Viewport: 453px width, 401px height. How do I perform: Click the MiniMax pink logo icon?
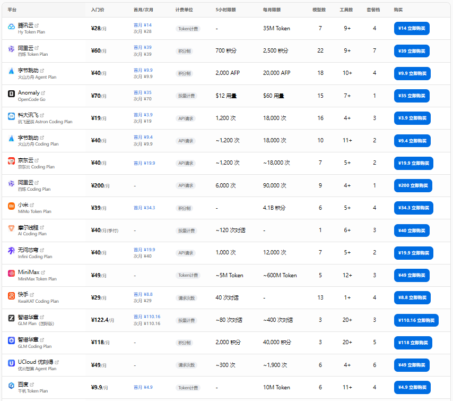pyautogui.click(x=11, y=273)
